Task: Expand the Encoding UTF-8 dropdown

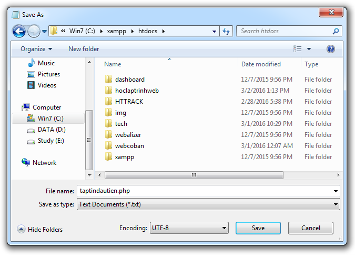Action: [x=189, y=228]
